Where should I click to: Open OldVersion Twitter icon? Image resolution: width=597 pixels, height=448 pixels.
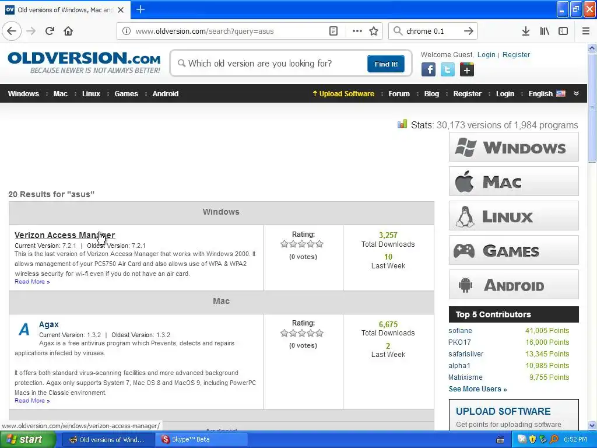tap(448, 70)
